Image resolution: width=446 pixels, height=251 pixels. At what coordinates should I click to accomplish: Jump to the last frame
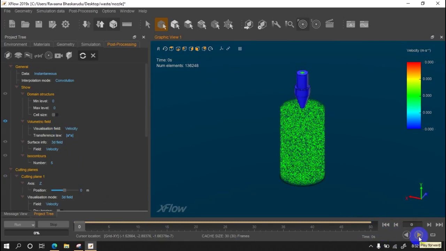click(x=439, y=225)
